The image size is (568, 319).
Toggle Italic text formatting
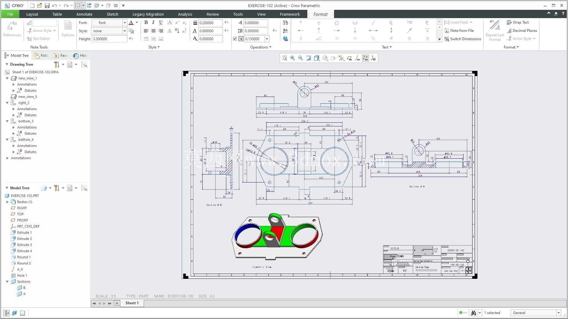pos(153,22)
